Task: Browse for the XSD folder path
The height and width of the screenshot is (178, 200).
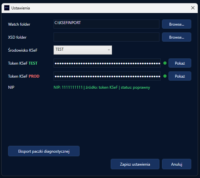Action: pos(176,37)
